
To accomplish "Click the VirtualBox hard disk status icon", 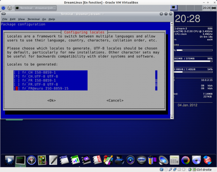I will (161, 170).
